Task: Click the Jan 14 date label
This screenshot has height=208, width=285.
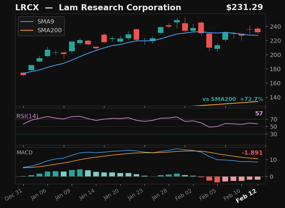Action: [87, 194]
